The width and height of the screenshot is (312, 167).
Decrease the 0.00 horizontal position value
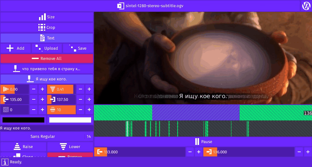[34, 89]
